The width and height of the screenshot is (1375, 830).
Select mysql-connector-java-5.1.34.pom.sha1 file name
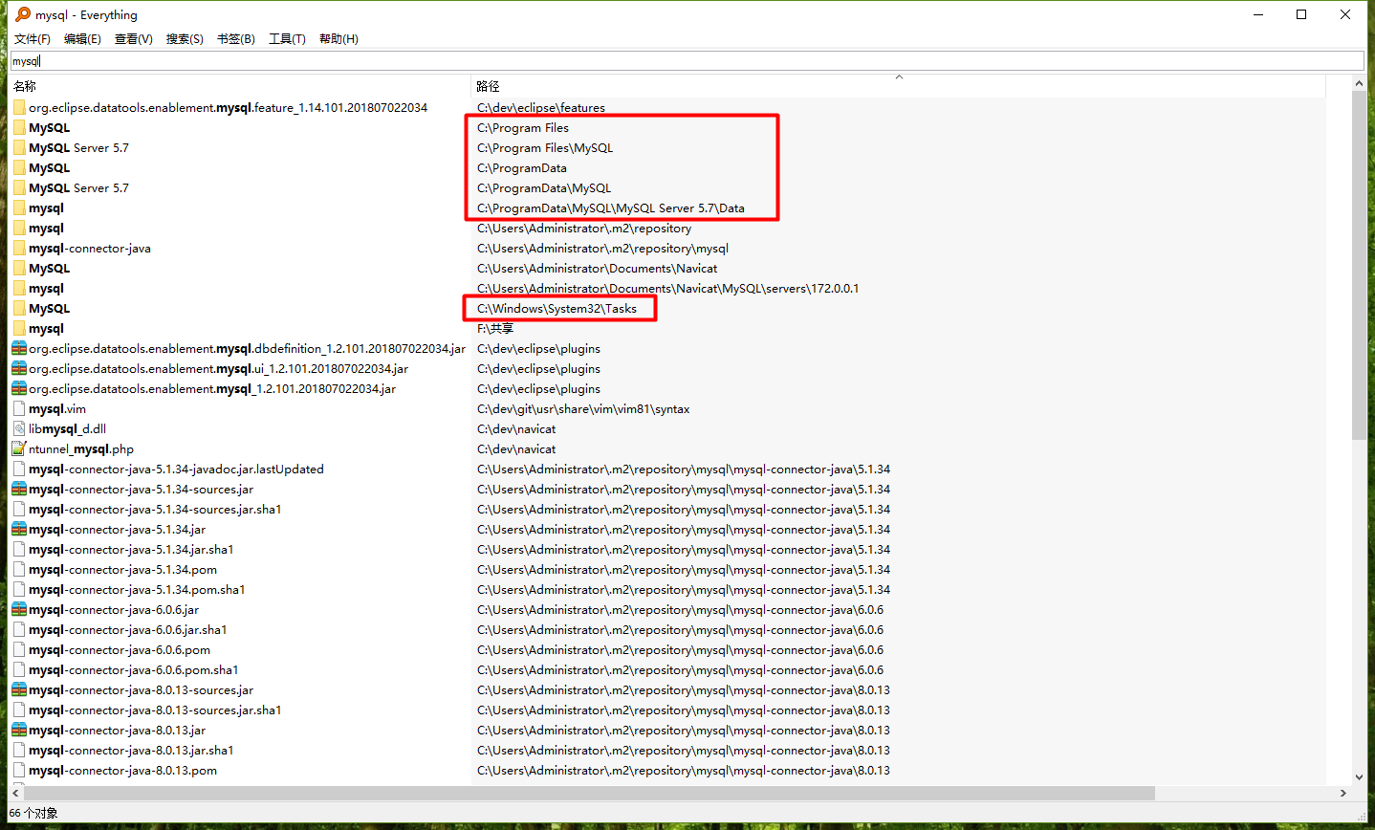click(137, 589)
